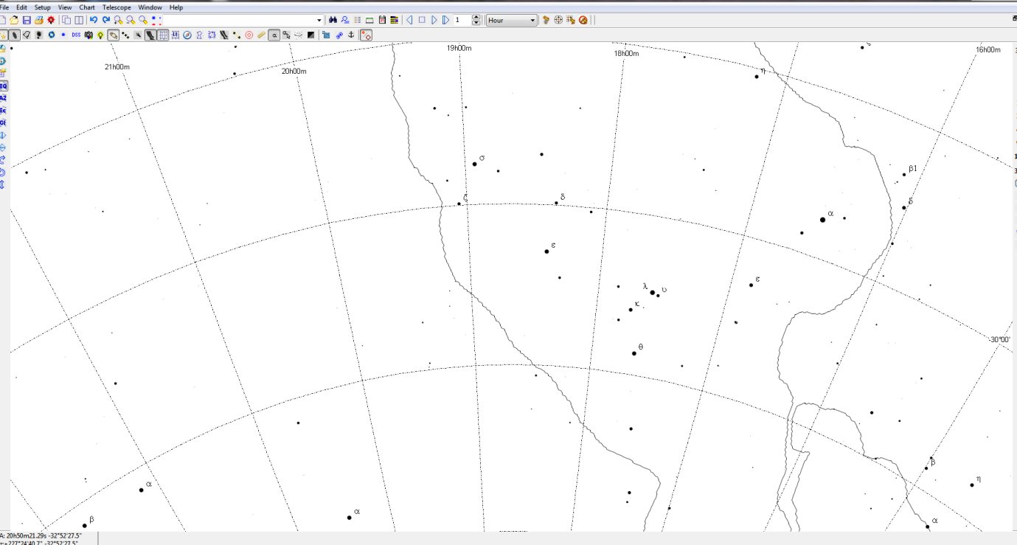Toggle the yellow light bulb icon
Viewport: 1017px width, 545px height.
(100, 35)
